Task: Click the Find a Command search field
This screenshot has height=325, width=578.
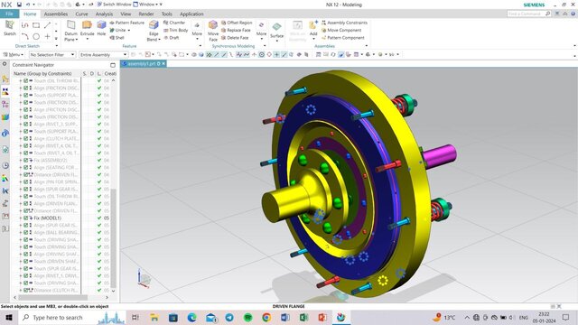Action: 528,14
